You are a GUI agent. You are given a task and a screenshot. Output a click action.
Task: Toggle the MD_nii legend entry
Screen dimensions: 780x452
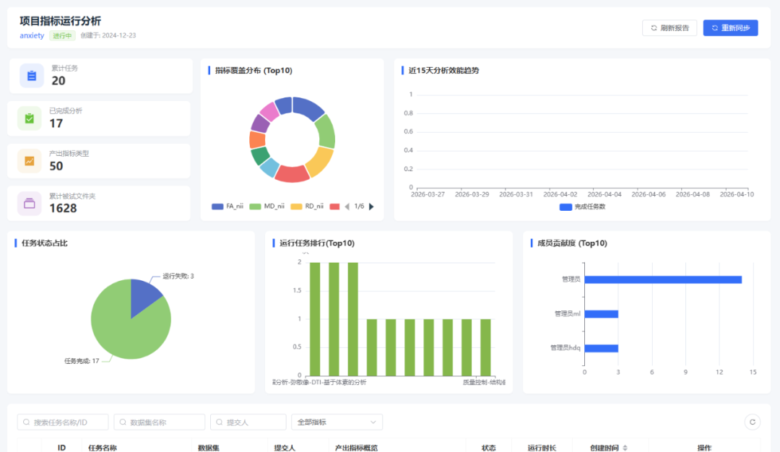click(266, 207)
